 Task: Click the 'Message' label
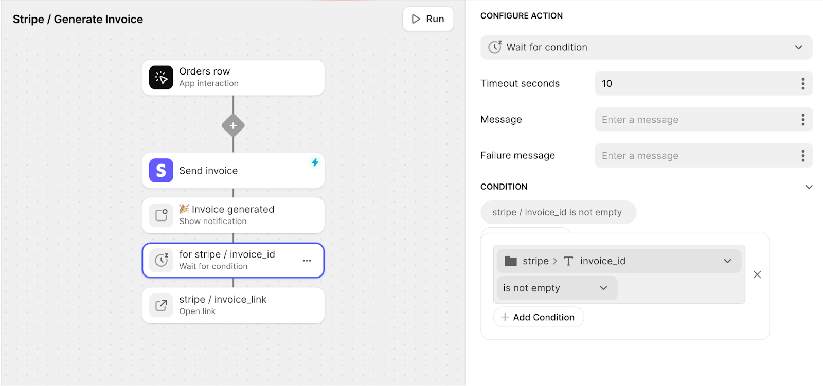click(501, 119)
